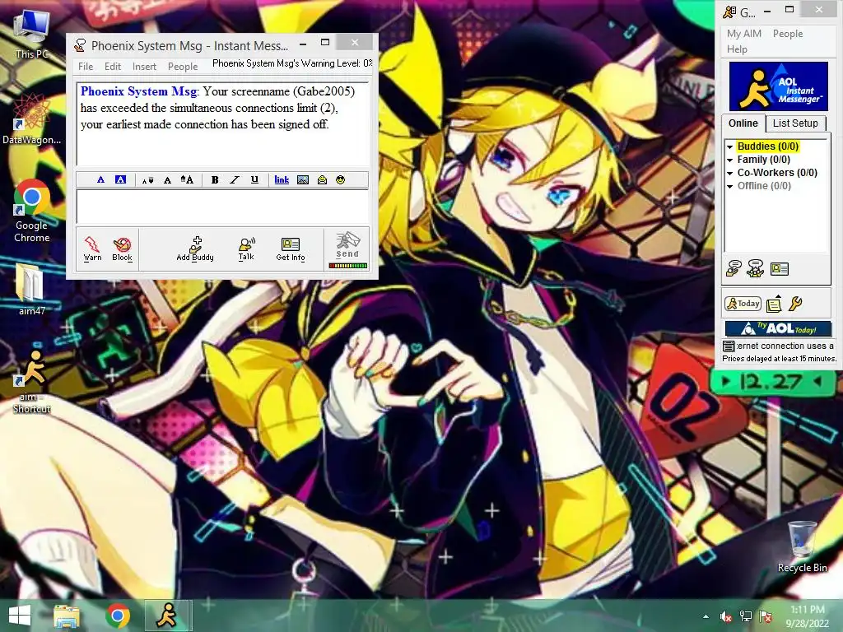The height and width of the screenshot is (632, 843).
Task: Start a Talk session
Action: coord(246,249)
